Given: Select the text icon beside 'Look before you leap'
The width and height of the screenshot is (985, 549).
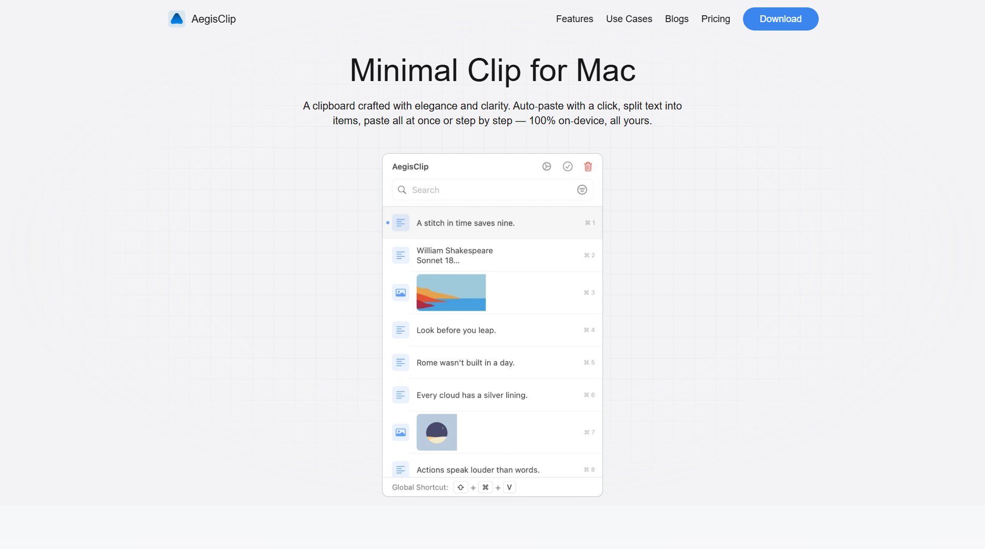Looking at the screenshot, I should point(400,330).
